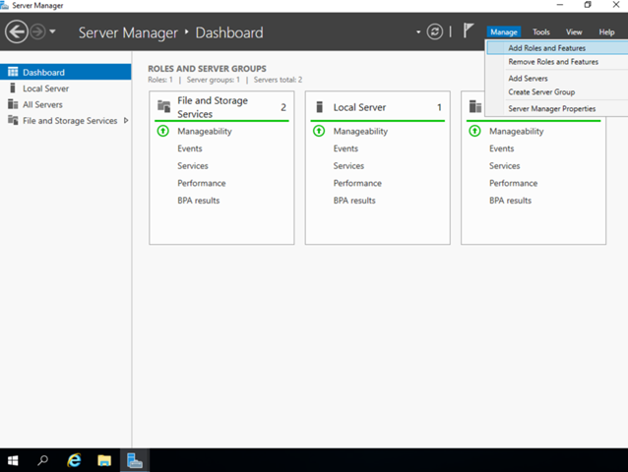
Task: Open the Manage menu
Action: pos(504,32)
